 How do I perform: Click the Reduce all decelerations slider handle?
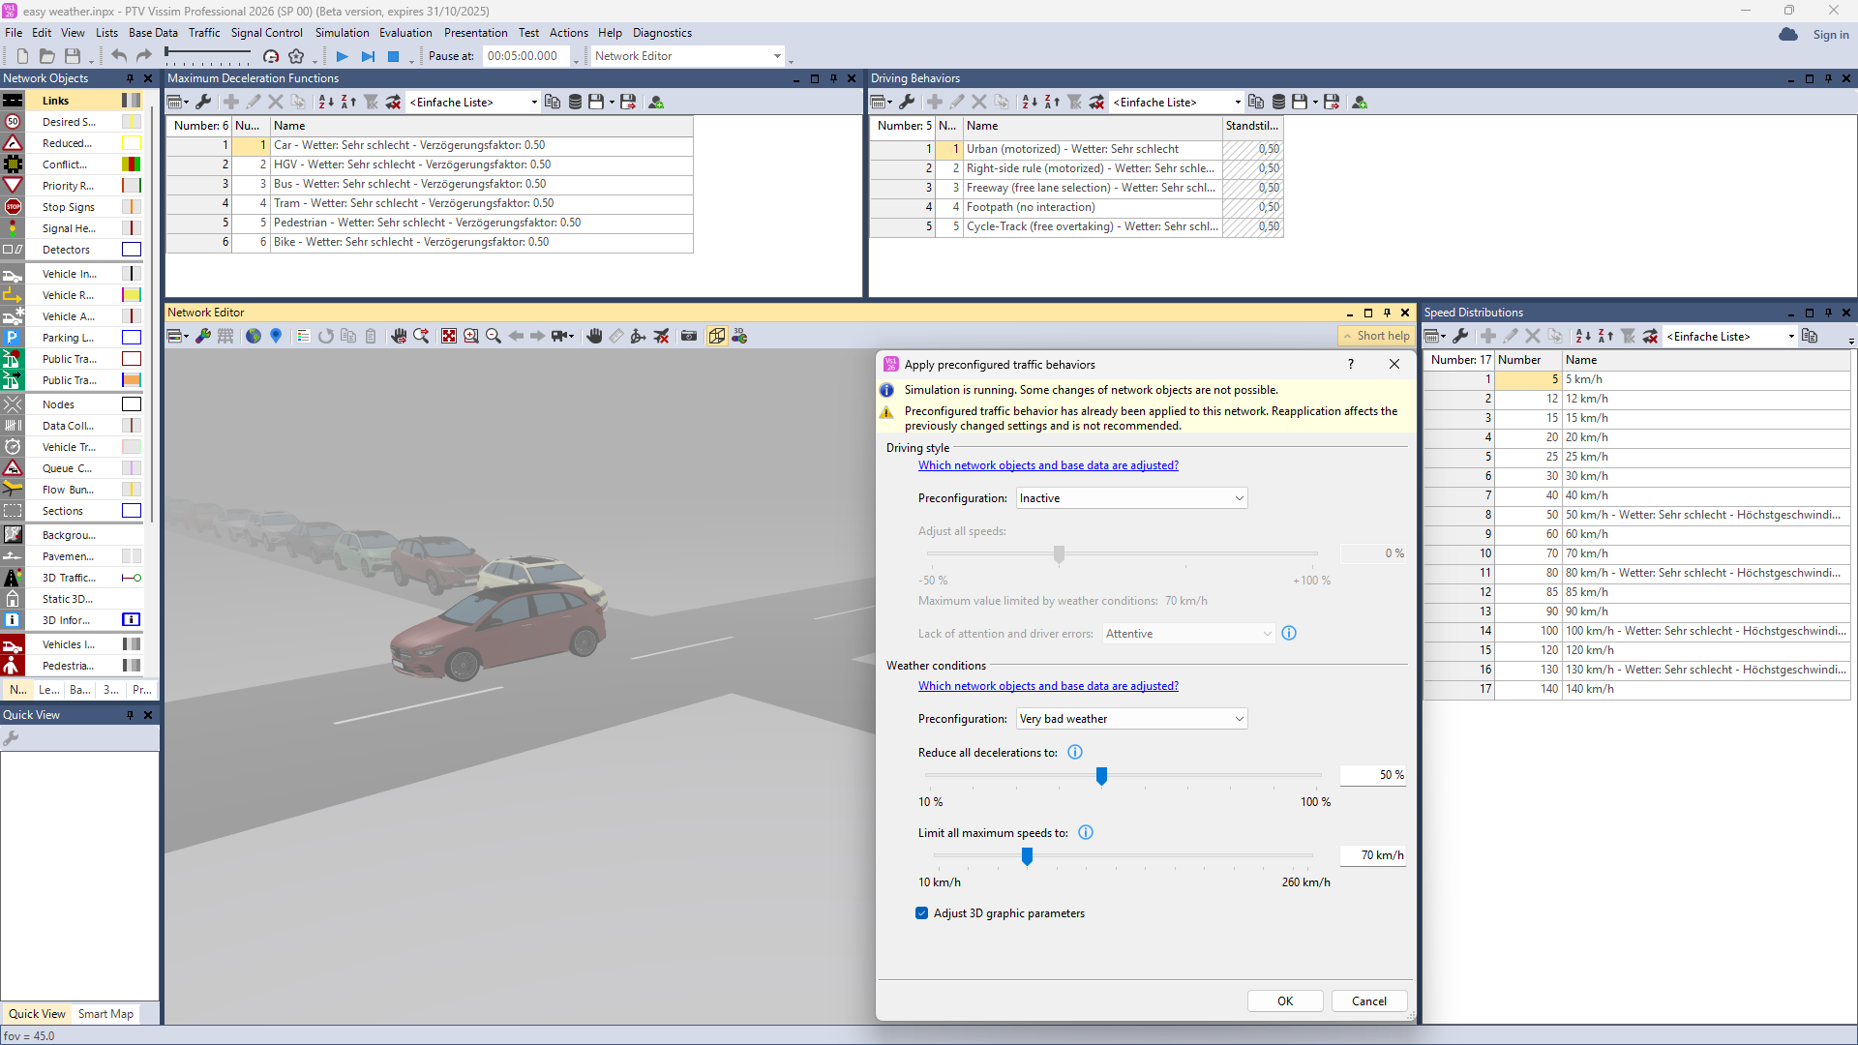1101,776
